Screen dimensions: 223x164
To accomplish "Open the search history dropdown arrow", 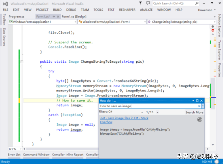I will click(203, 106).
